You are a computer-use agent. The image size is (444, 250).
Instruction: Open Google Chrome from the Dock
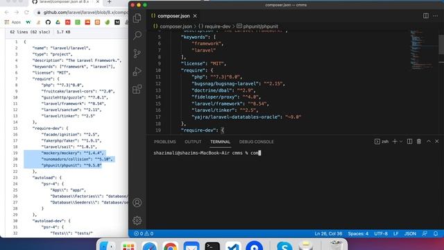pyautogui.click(x=171, y=246)
